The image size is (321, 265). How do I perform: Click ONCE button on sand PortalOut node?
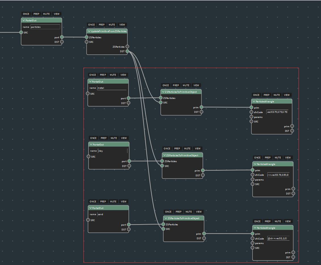[x=93, y=202]
